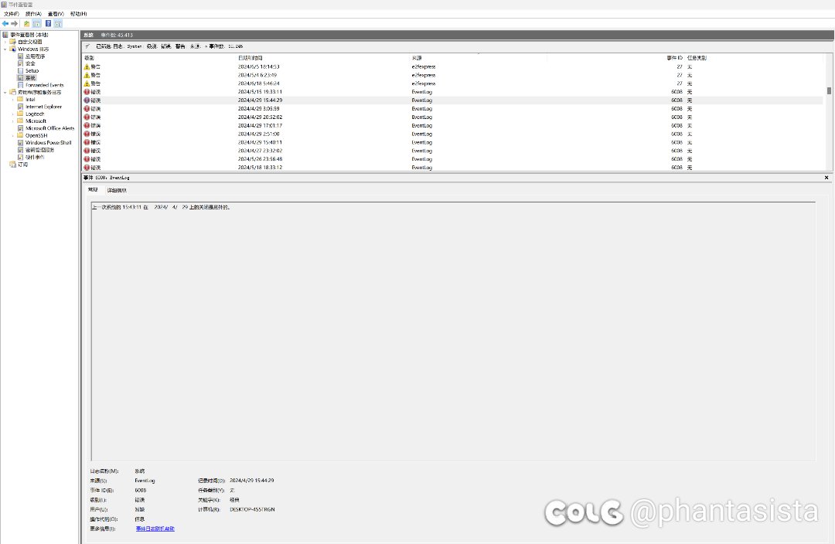Click the Windows 日志 folder icon
This screenshot has height=544, width=835.
coord(13,49)
